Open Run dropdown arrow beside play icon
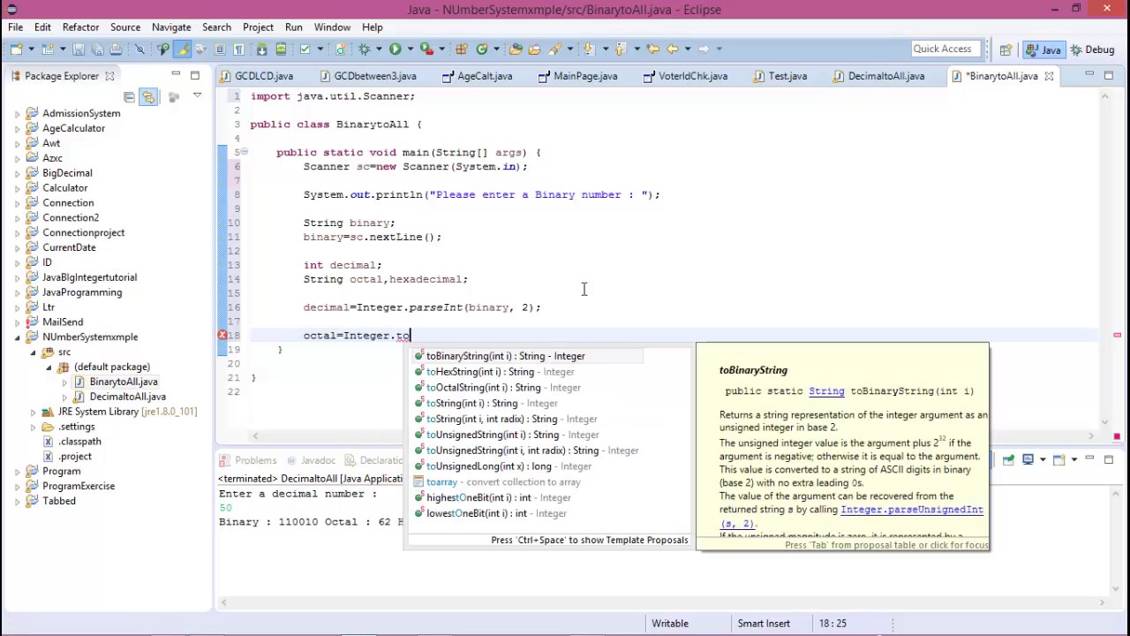Image resolution: width=1130 pixels, height=636 pixels. pyautogui.click(x=411, y=49)
